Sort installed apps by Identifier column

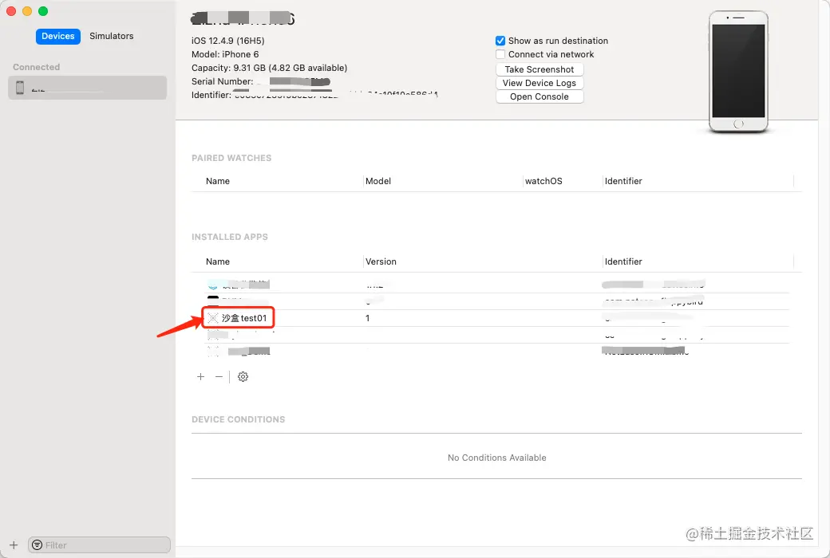point(623,261)
